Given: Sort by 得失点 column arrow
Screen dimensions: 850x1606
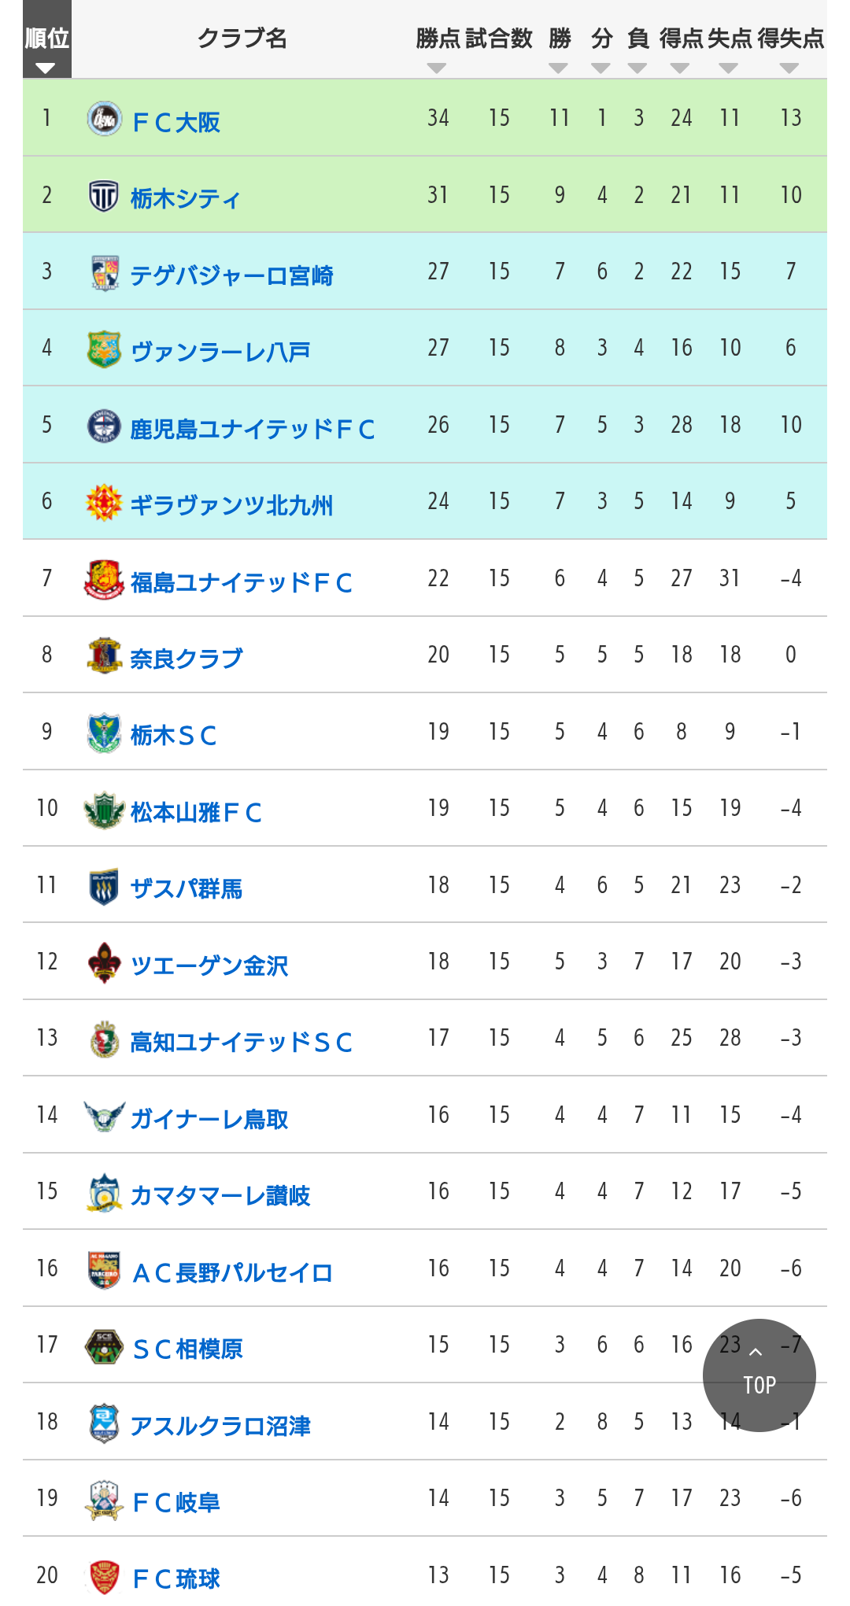Looking at the screenshot, I should (x=789, y=68).
